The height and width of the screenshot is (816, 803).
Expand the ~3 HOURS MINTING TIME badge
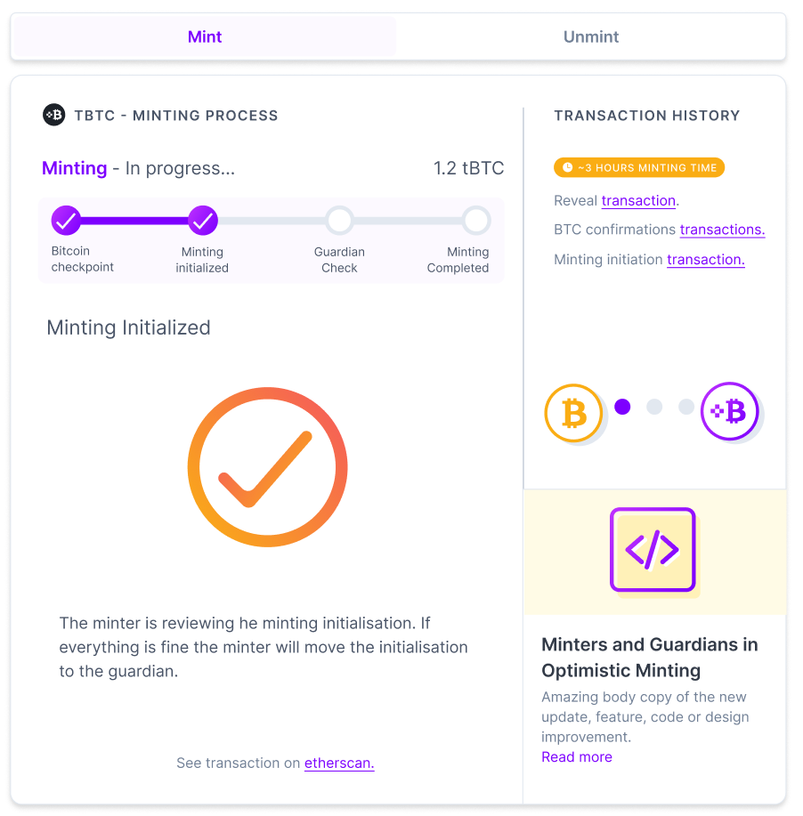(x=638, y=167)
